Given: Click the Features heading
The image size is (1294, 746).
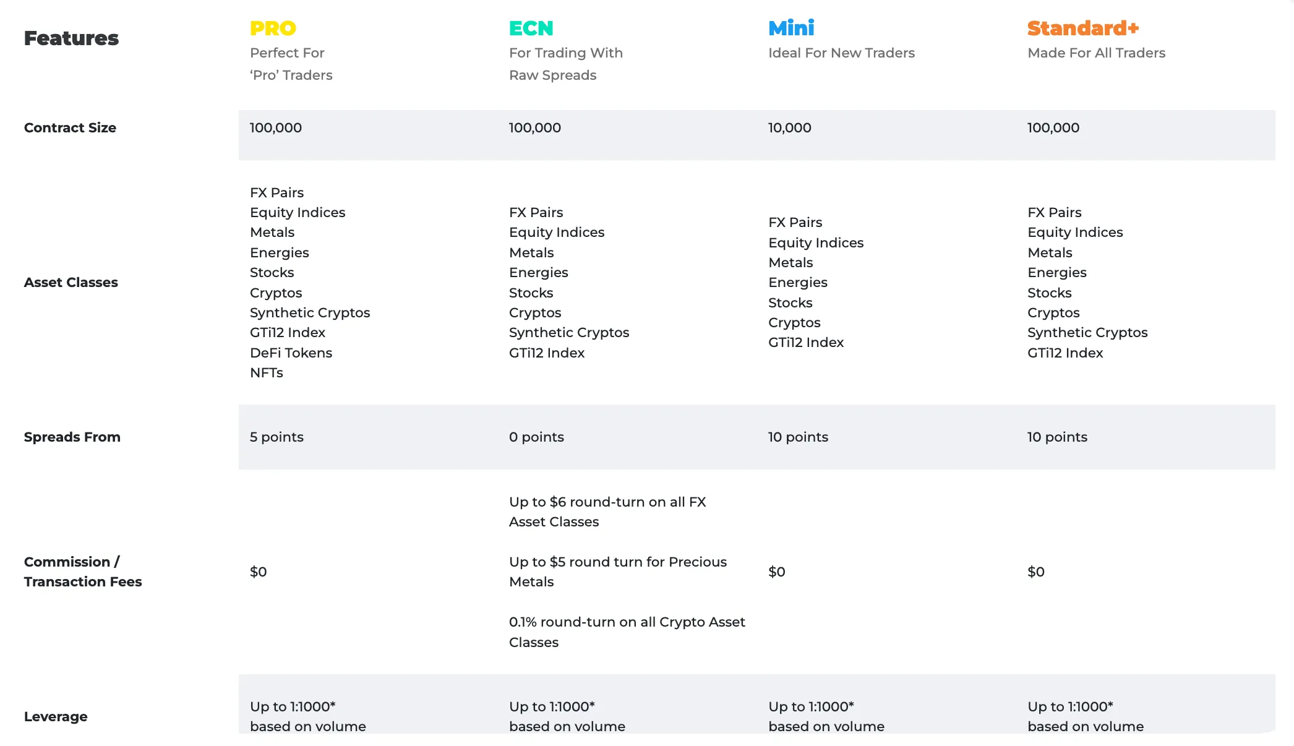Looking at the screenshot, I should [x=71, y=38].
